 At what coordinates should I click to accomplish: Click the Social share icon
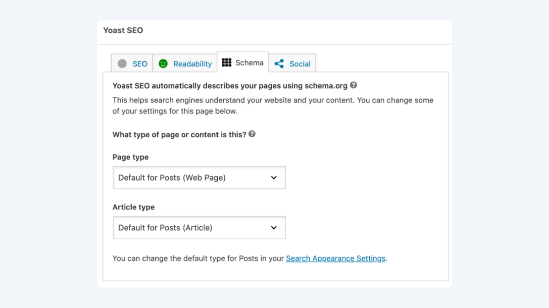point(279,64)
